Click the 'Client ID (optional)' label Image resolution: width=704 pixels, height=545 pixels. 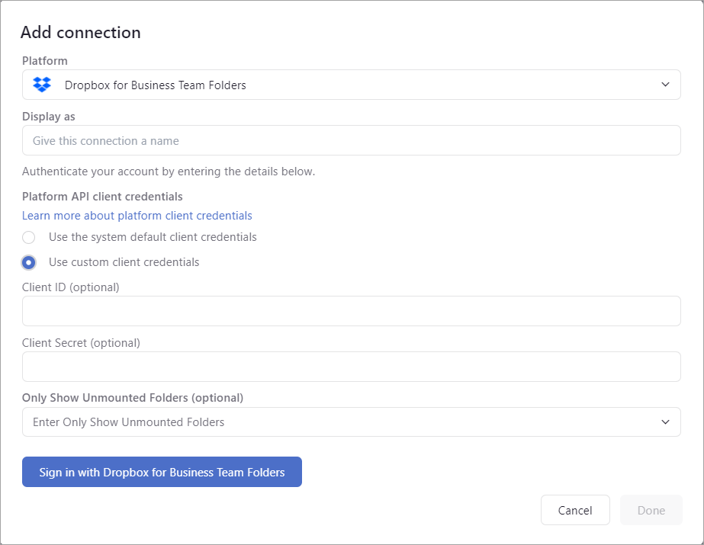(x=71, y=287)
